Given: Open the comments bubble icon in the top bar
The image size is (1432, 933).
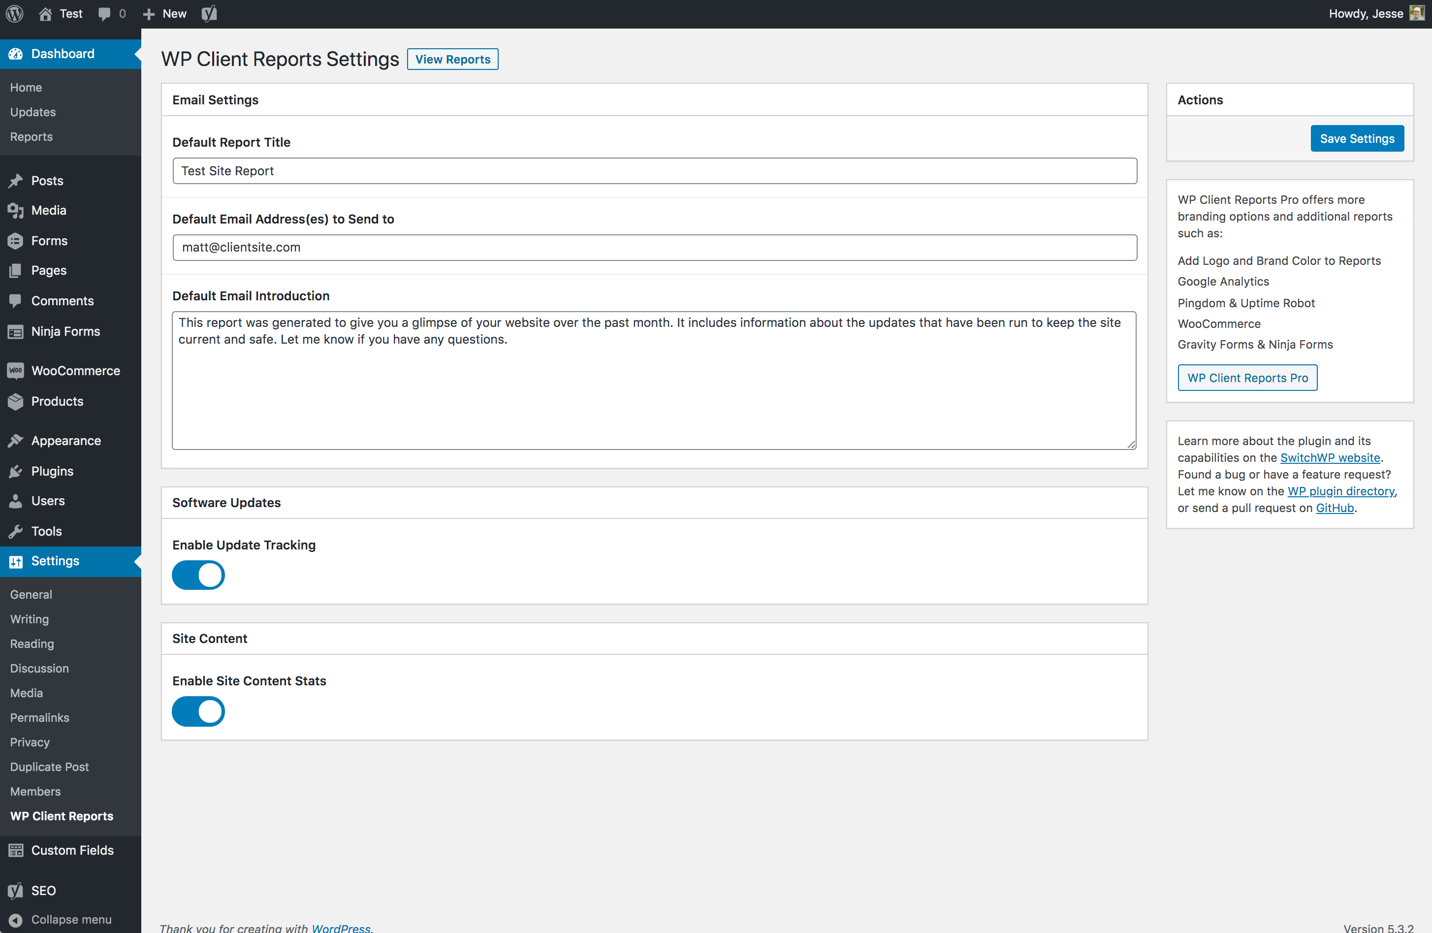Looking at the screenshot, I should click(x=104, y=13).
